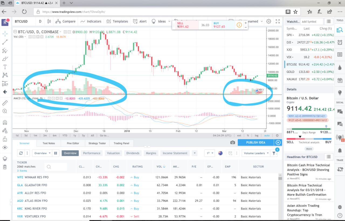Select the crosshair cursor tool
Image resolution: width=345 pixels, height=221 pixels.
click(5, 34)
